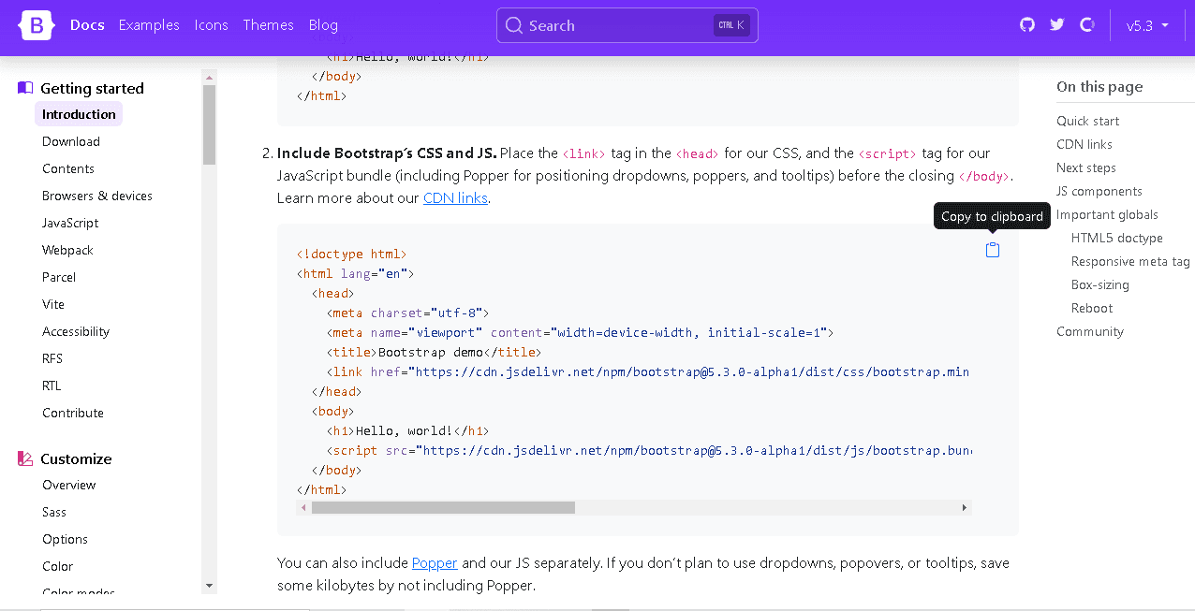Click the Getting started book icon

coord(25,88)
